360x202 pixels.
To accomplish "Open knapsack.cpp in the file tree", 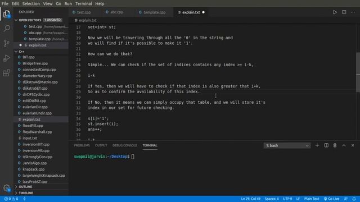I will [41, 169].
